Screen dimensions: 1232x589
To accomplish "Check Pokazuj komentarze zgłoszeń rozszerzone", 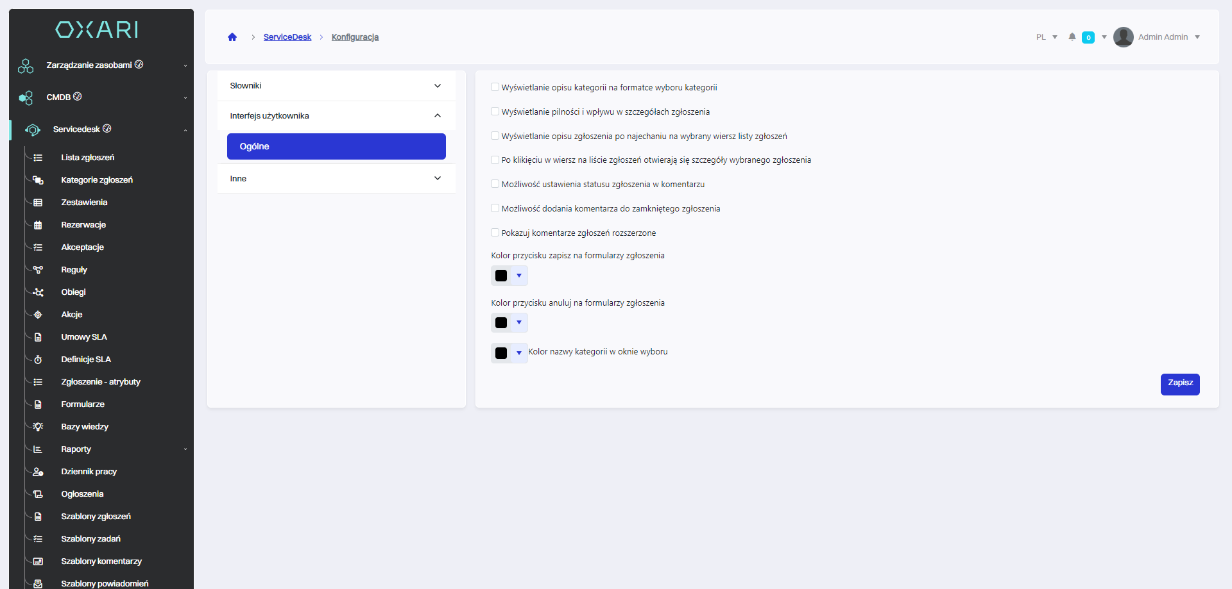I will pos(495,233).
